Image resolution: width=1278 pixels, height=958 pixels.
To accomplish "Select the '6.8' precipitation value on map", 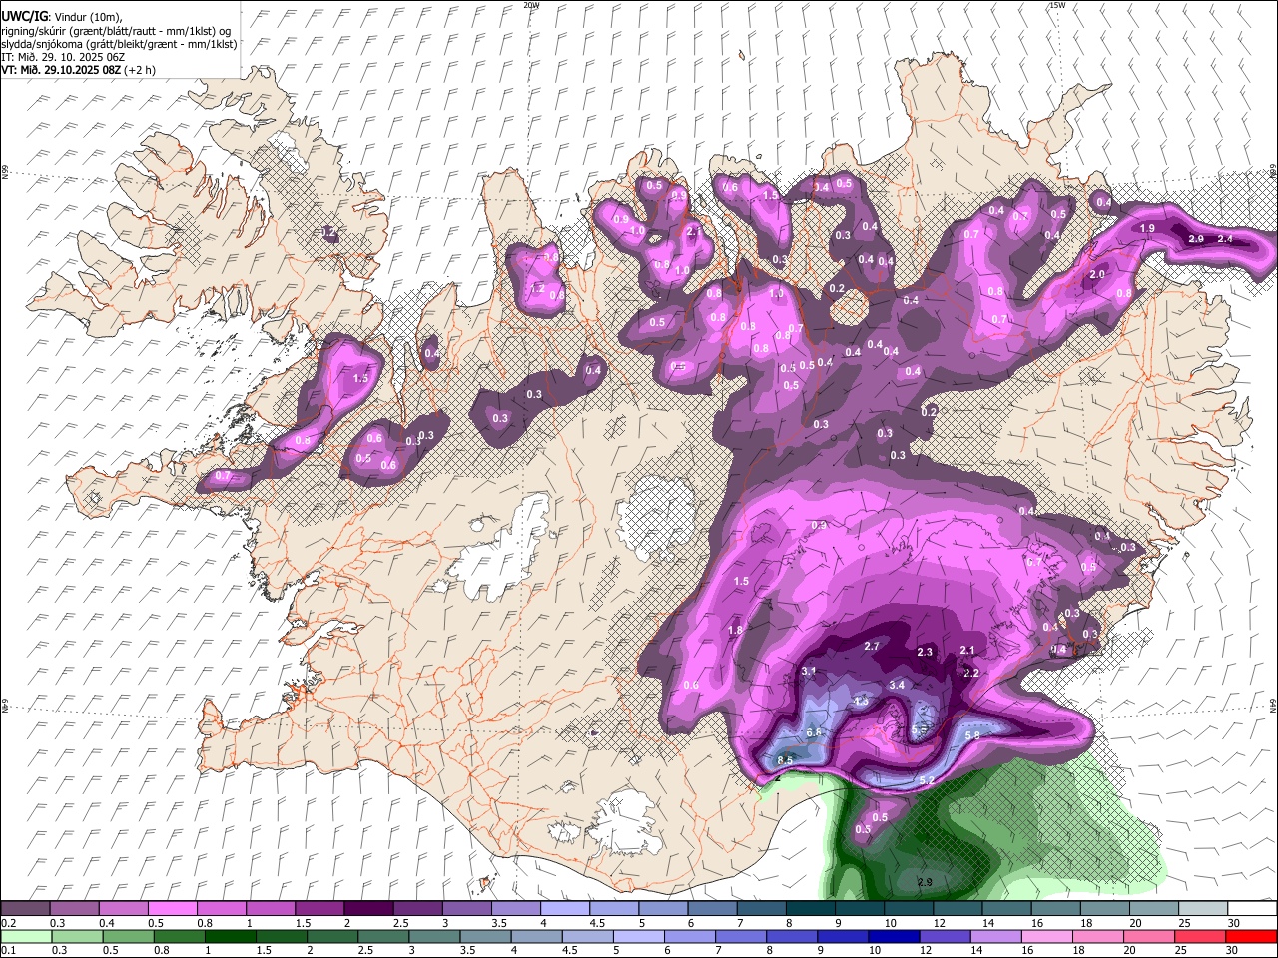I will (x=813, y=732).
